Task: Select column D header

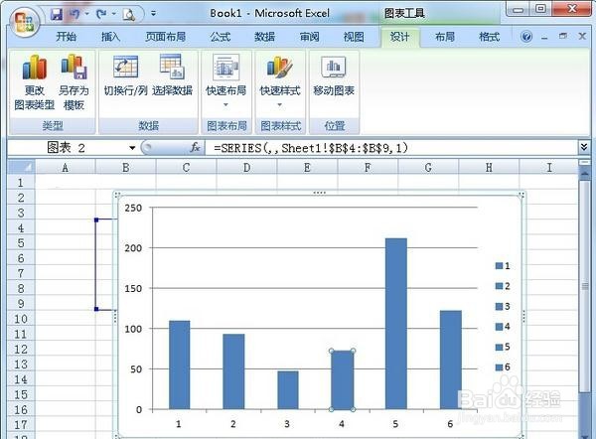Action: [x=246, y=167]
